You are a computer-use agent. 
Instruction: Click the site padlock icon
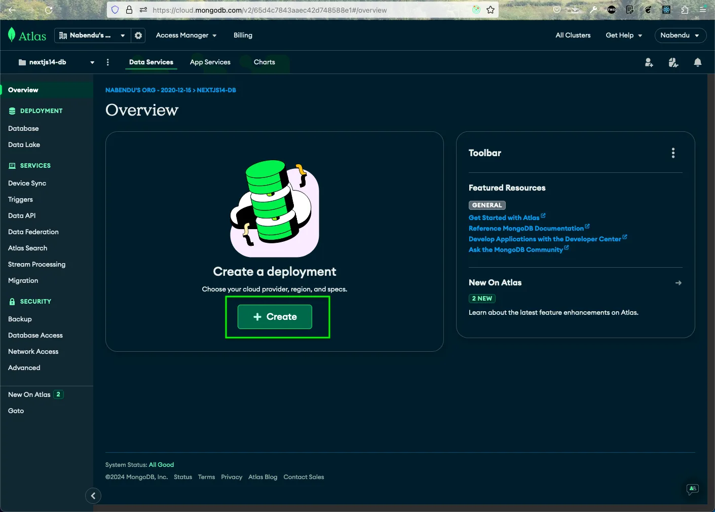click(x=129, y=10)
